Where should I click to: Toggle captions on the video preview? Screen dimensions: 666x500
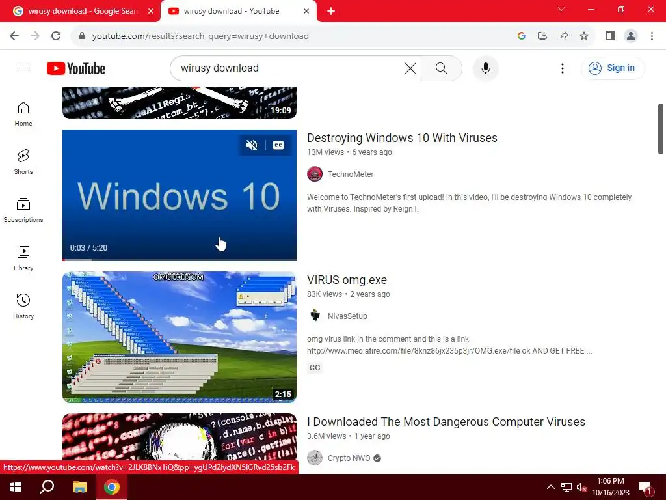278,145
